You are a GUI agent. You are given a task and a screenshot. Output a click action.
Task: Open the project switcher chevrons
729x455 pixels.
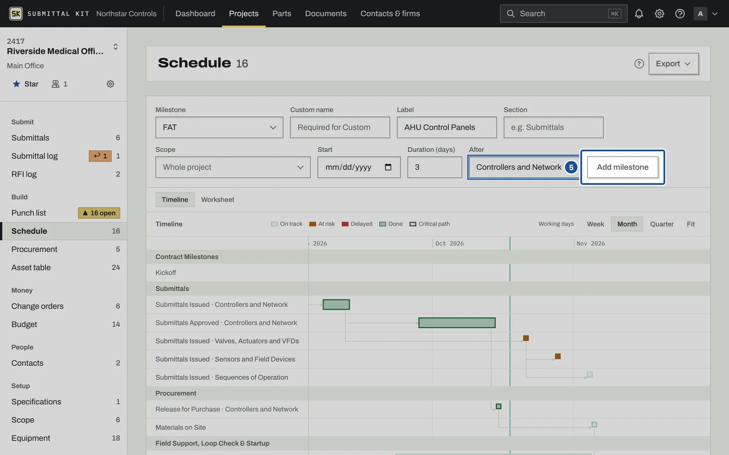coord(115,46)
